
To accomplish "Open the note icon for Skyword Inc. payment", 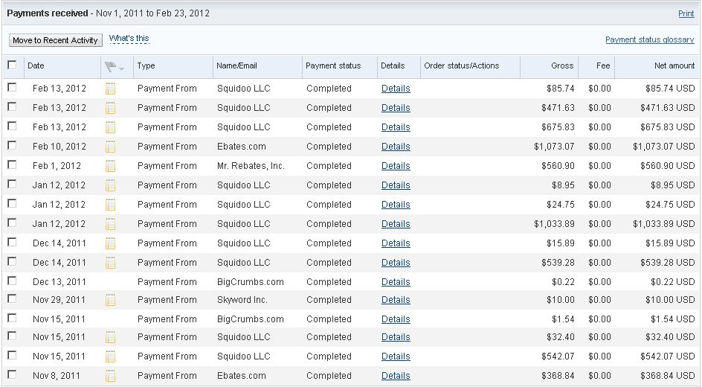I will (x=111, y=300).
